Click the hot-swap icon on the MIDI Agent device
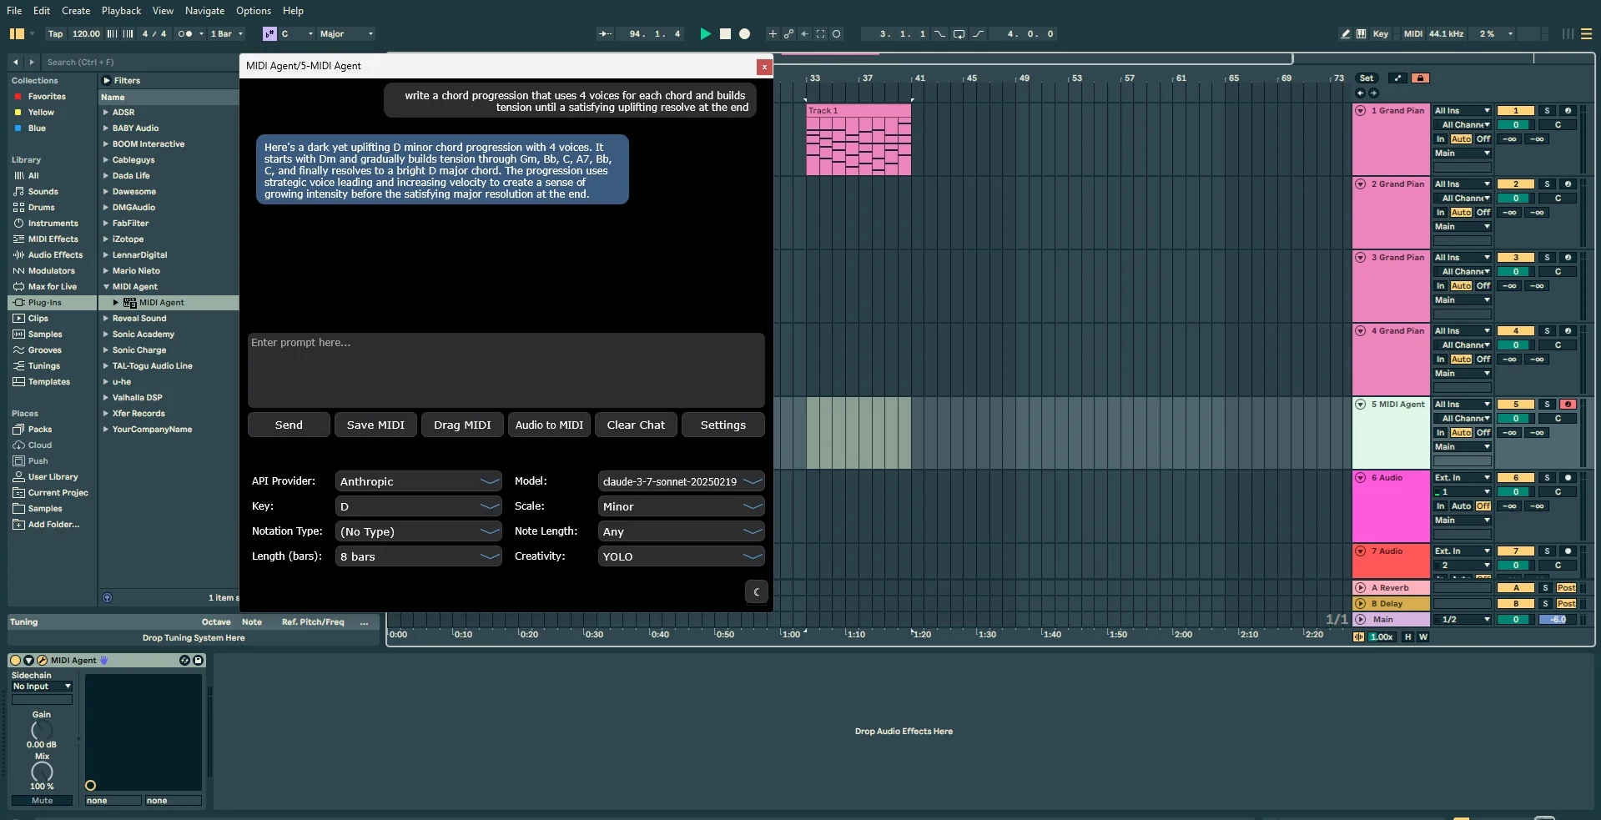Screen dimensions: 1601x820 click(x=185, y=661)
